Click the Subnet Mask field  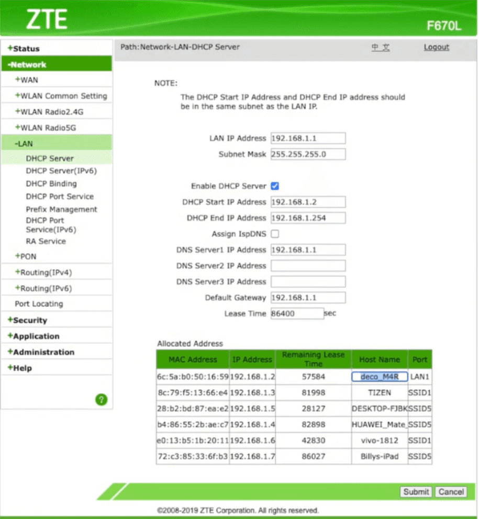[x=308, y=154]
